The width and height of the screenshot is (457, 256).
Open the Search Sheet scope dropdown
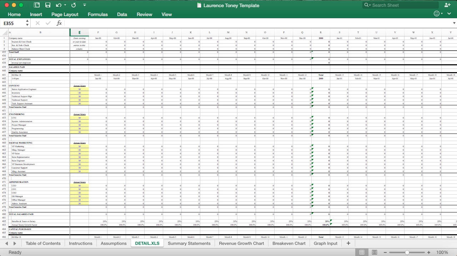click(x=370, y=5)
